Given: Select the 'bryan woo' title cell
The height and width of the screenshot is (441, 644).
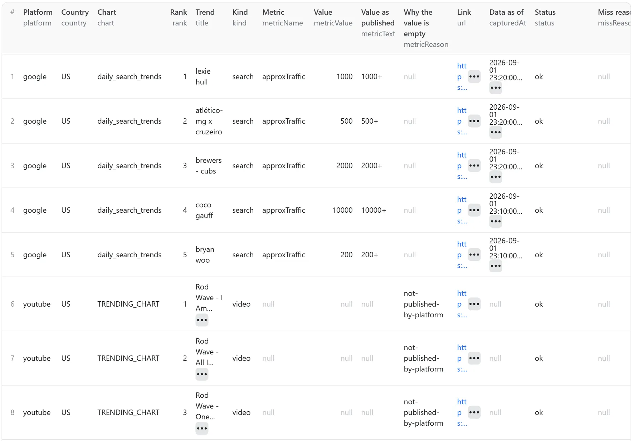Looking at the screenshot, I should (x=205, y=255).
